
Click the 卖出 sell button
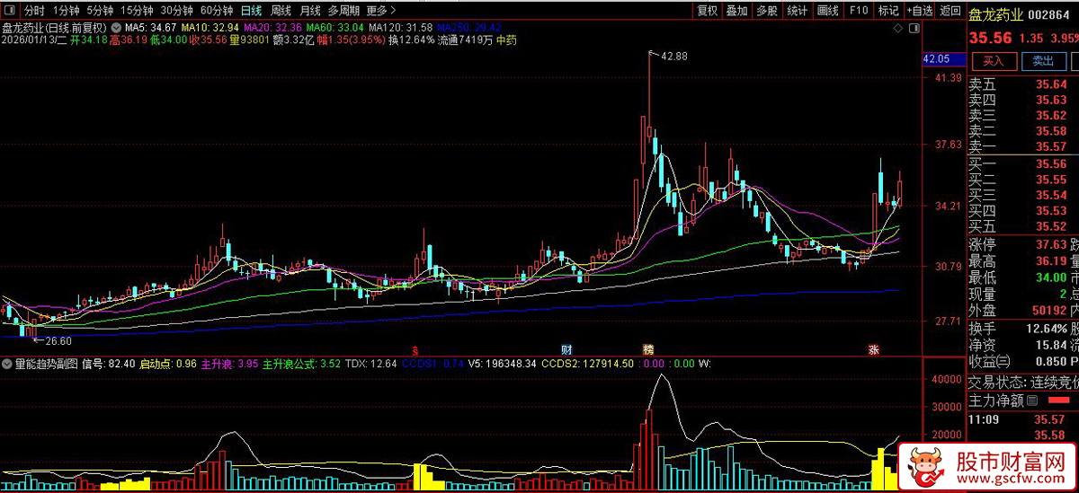tap(1043, 61)
